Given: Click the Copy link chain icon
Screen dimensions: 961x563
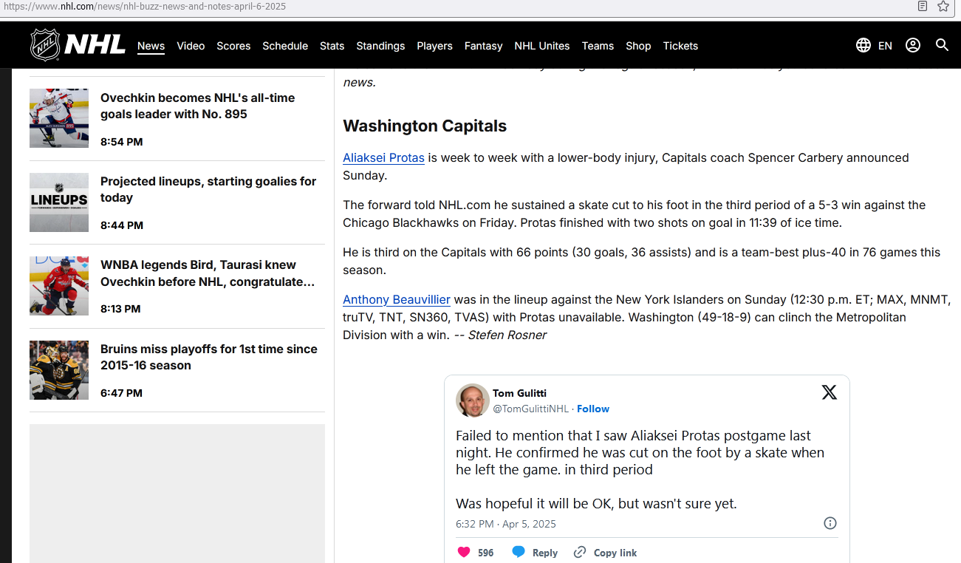Looking at the screenshot, I should pos(580,552).
